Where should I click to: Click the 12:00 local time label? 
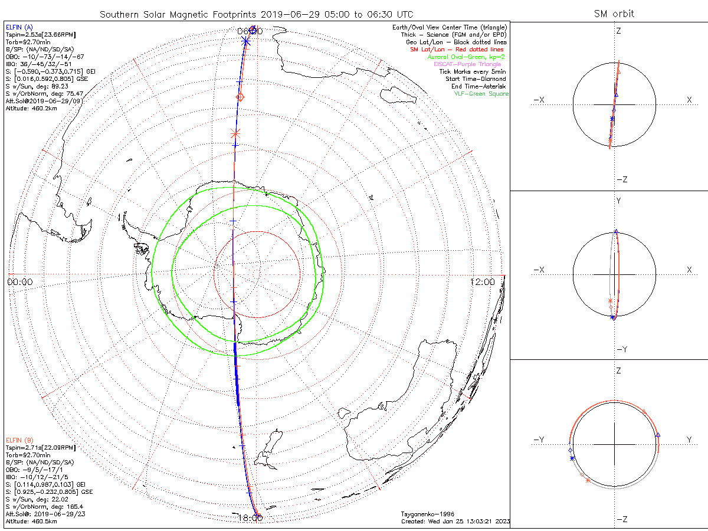483,282
